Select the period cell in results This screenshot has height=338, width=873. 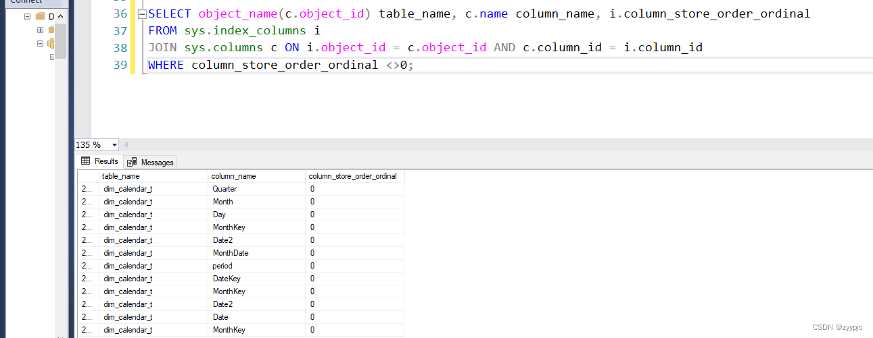click(256, 266)
